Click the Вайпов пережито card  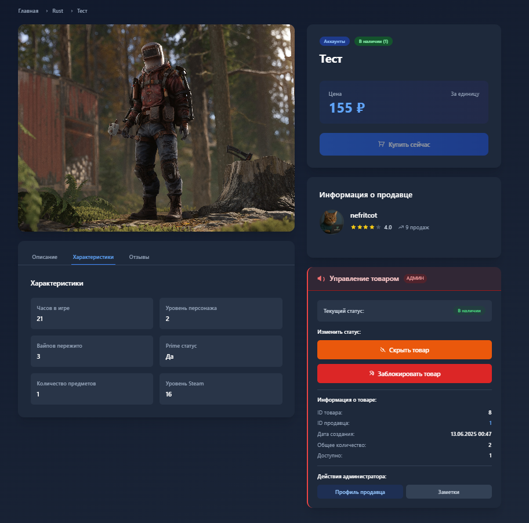(92, 351)
